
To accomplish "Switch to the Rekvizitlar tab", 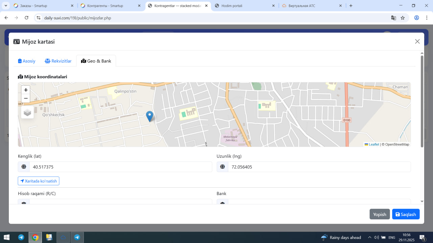I will pos(58,61).
